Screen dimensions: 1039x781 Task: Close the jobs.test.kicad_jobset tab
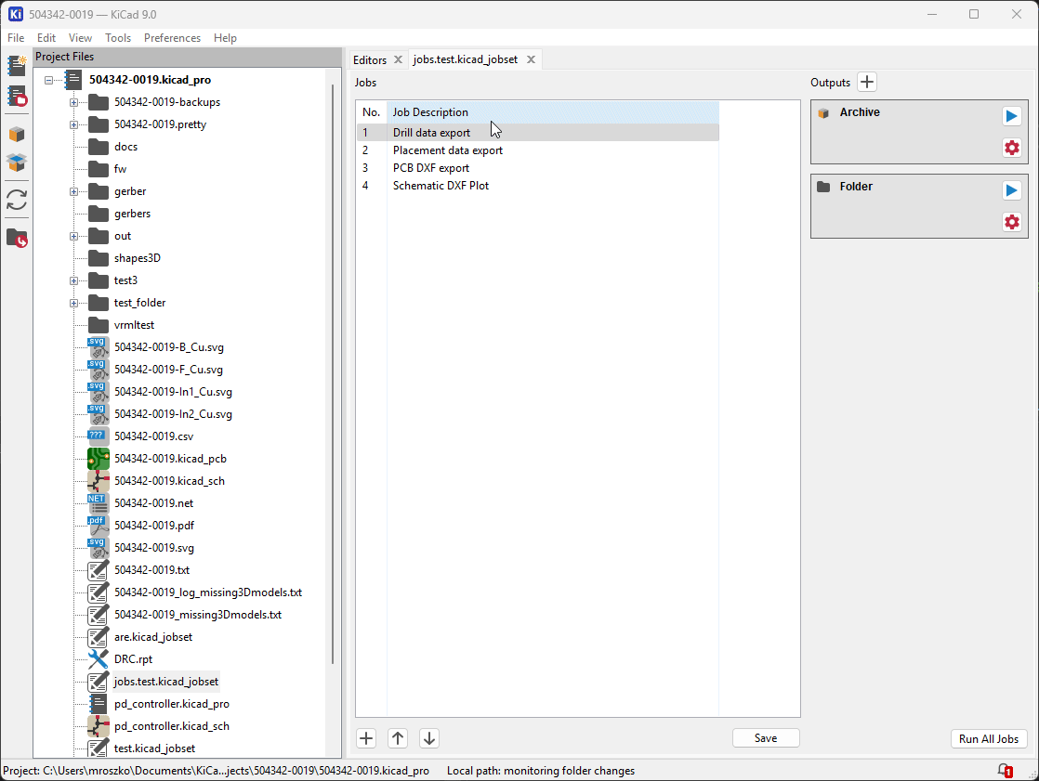pos(531,59)
